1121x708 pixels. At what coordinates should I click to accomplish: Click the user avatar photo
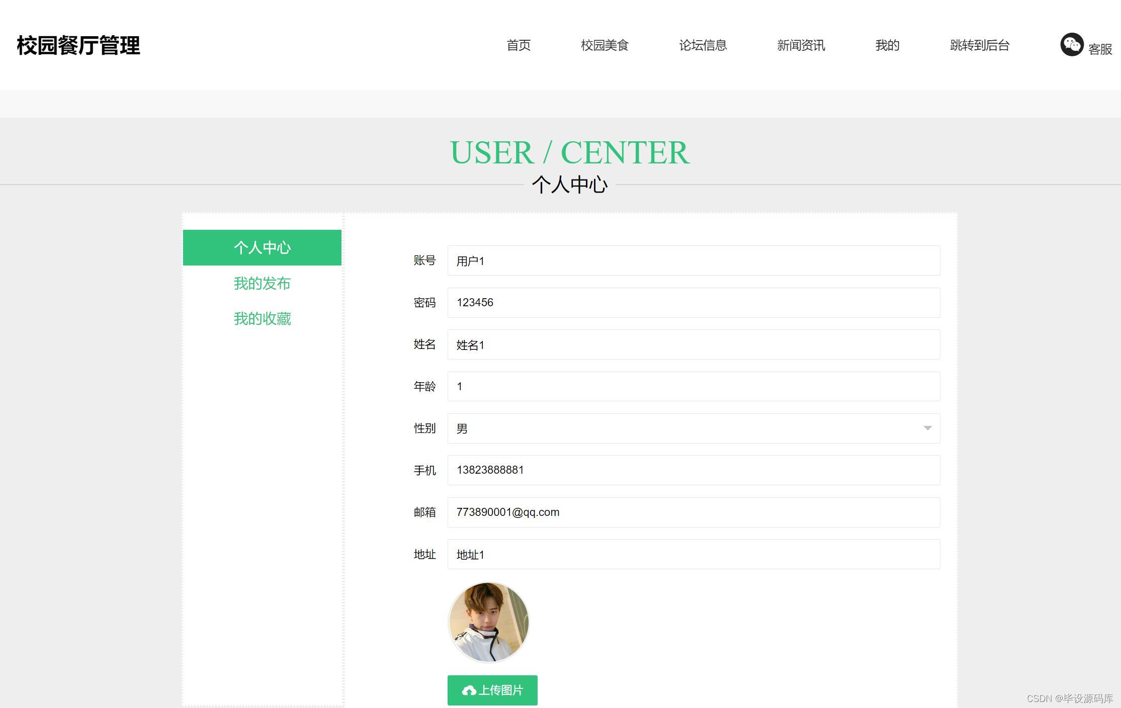click(488, 622)
